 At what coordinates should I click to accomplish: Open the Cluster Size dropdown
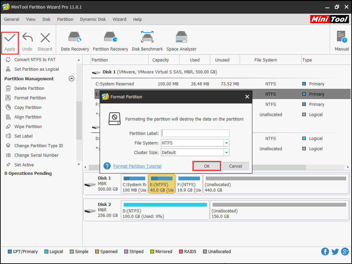pyautogui.click(x=226, y=152)
